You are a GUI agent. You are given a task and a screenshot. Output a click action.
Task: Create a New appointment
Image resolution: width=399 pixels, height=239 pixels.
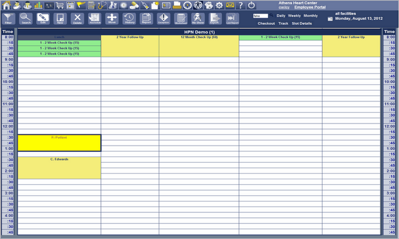60,18
